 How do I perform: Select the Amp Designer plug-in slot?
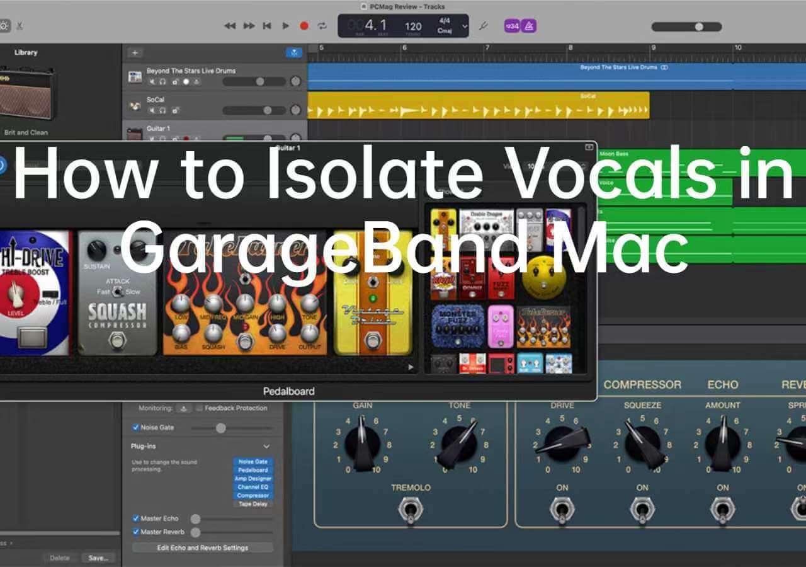click(254, 479)
